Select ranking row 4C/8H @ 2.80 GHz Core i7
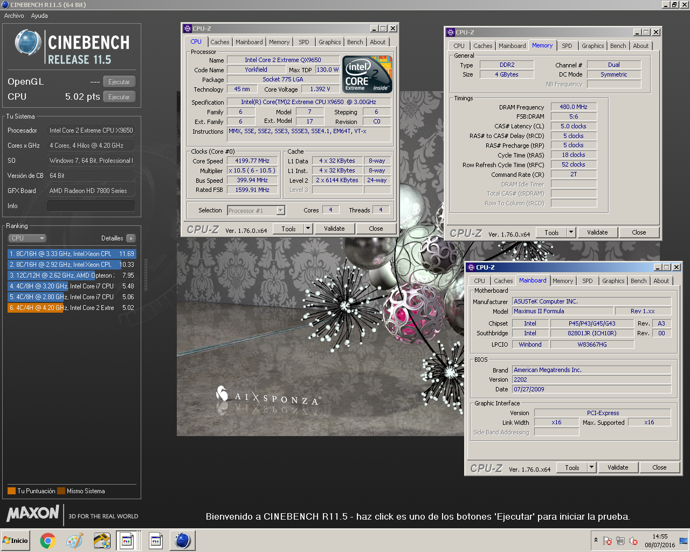This screenshot has width=690, height=552. click(x=72, y=297)
